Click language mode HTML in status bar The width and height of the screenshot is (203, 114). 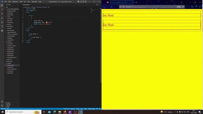coord(86,109)
